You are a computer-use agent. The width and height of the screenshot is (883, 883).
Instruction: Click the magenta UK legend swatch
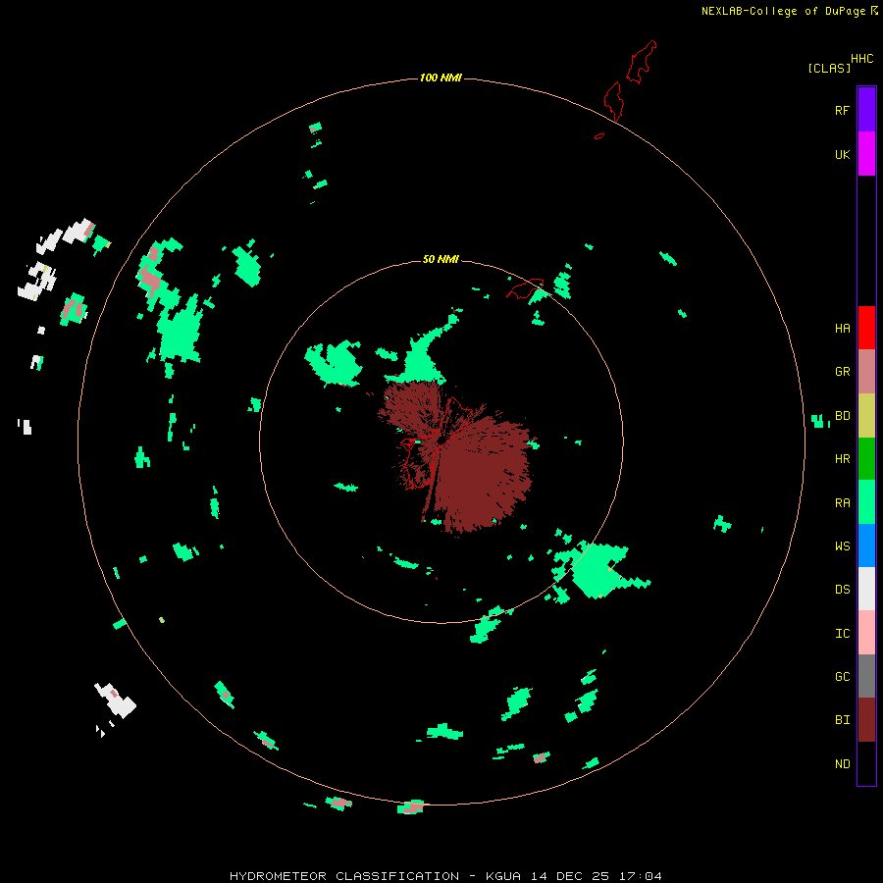[x=866, y=154]
